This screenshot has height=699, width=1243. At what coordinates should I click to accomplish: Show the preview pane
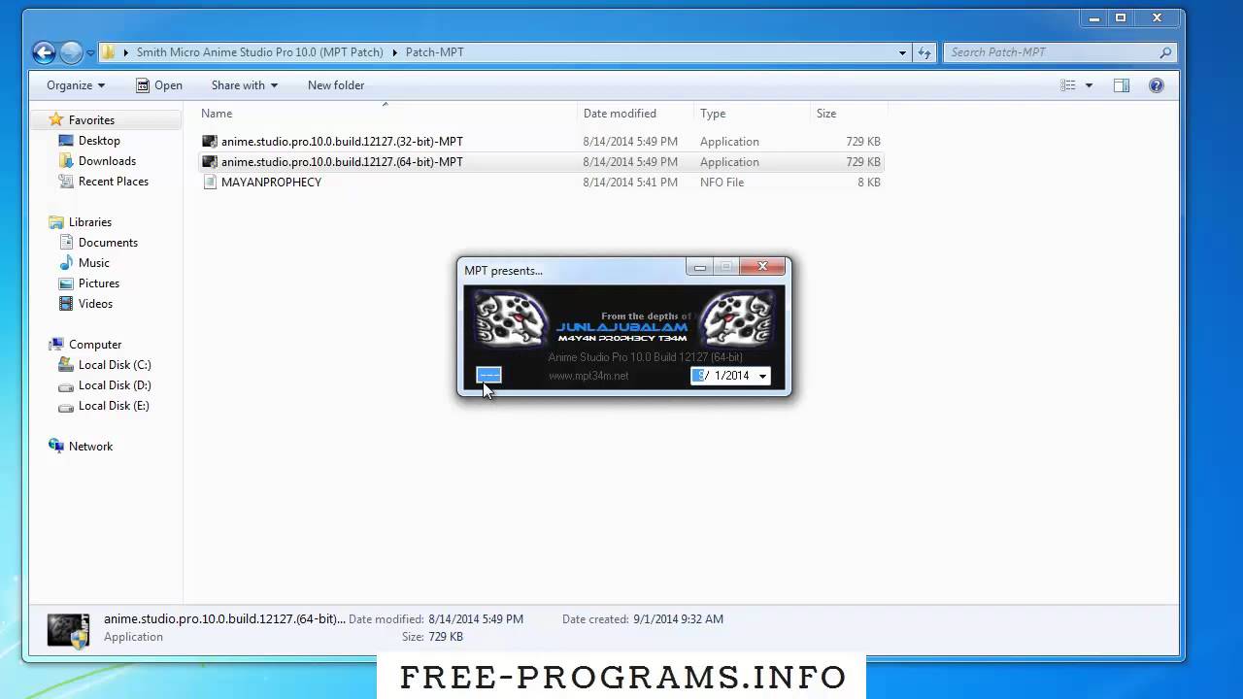[1122, 85]
